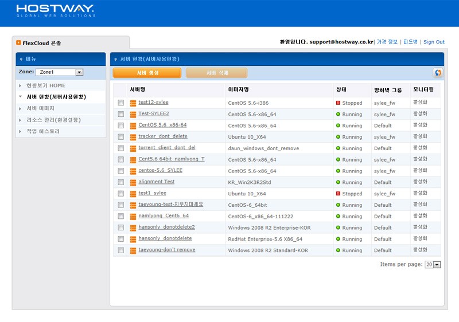Click server icon next to Test-SYLEE2

pyautogui.click(x=133, y=114)
